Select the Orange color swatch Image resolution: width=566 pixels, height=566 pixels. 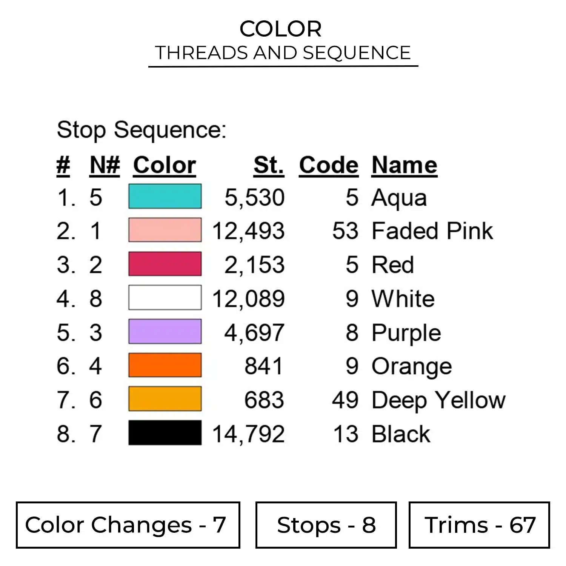165,365
